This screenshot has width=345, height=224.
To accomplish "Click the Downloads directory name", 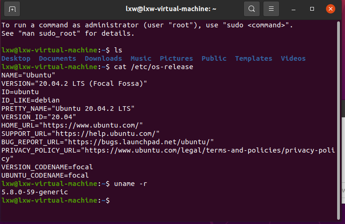I will (x=103, y=58).
